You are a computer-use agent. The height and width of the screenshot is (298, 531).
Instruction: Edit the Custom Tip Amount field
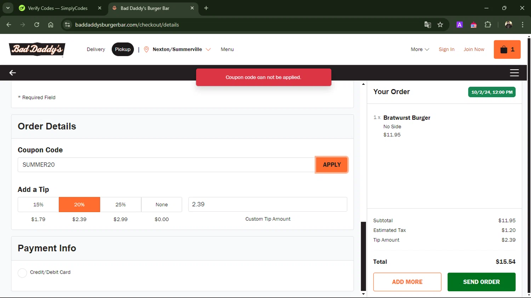pos(268,204)
